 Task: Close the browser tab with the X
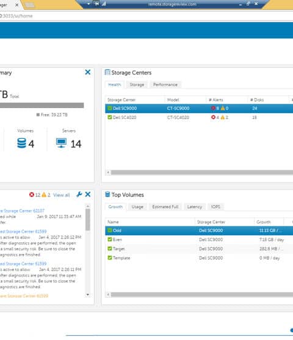click(16, 5)
